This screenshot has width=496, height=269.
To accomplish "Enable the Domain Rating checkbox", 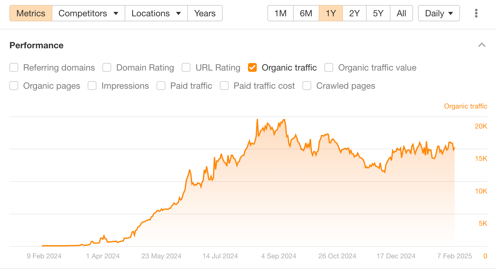I will (107, 67).
